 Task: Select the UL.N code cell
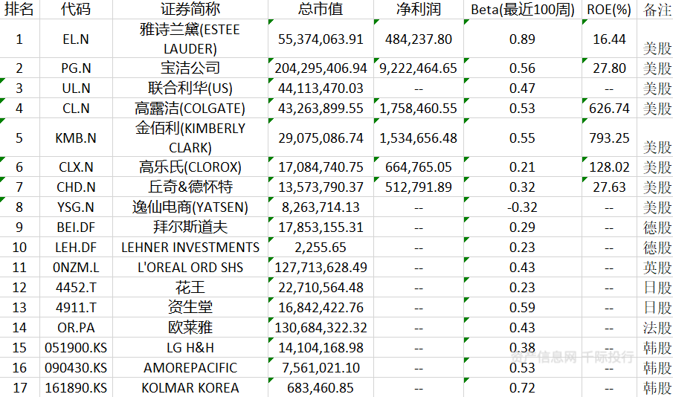76,88
